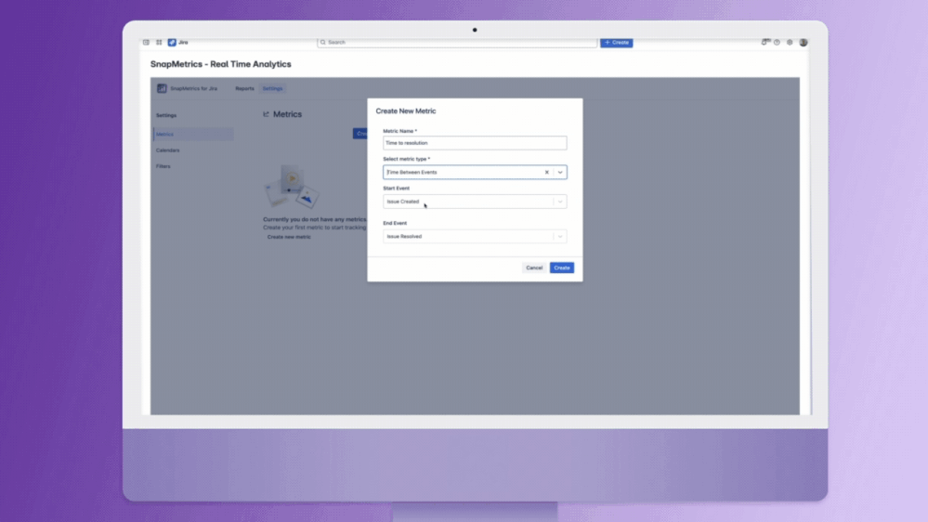Viewport: 928px width, 522px height.
Task: Open the Start Event Issue Created dropdown
Action: pyautogui.click(x=475, y=202)
